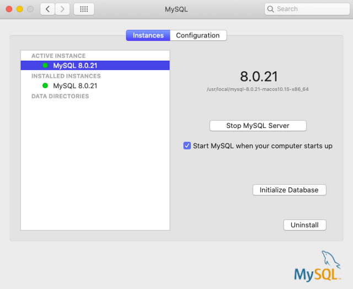The width and height of the screenshot is (353, 289).
Task: Click the INSTALLED INSTANCES header
Action: click(x=66, y=76)
